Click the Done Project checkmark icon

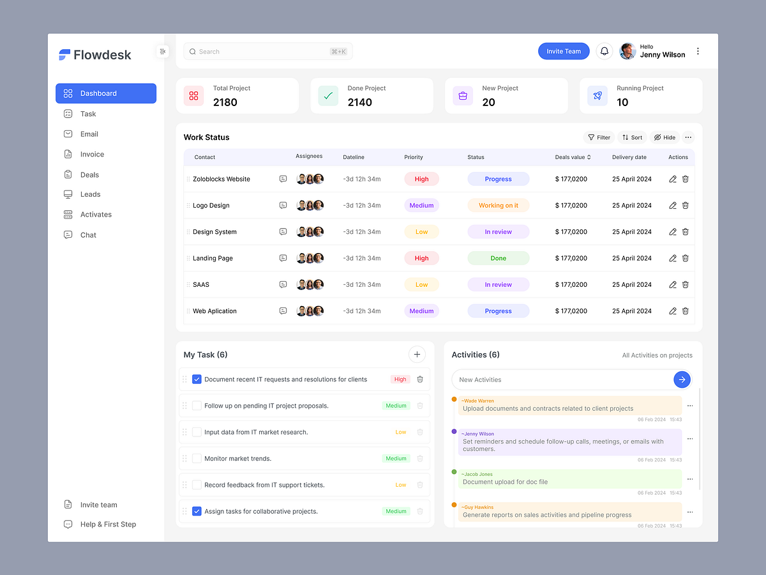(328, 96)
